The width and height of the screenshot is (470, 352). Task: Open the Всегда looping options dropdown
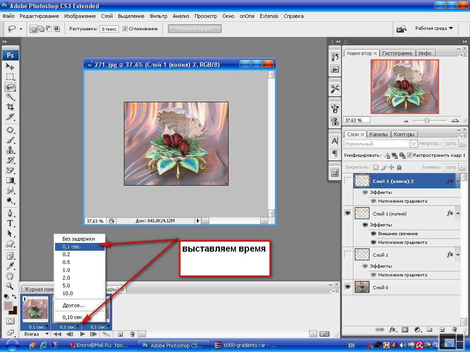pos(36,334)
